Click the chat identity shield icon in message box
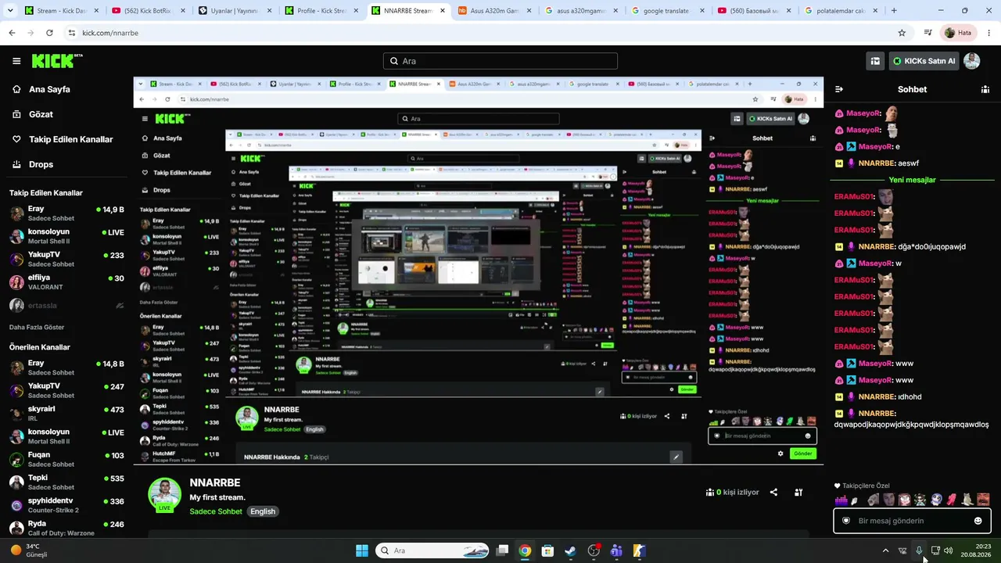The width and height of the screenshot is (1001, 563). tap(845, 521)
